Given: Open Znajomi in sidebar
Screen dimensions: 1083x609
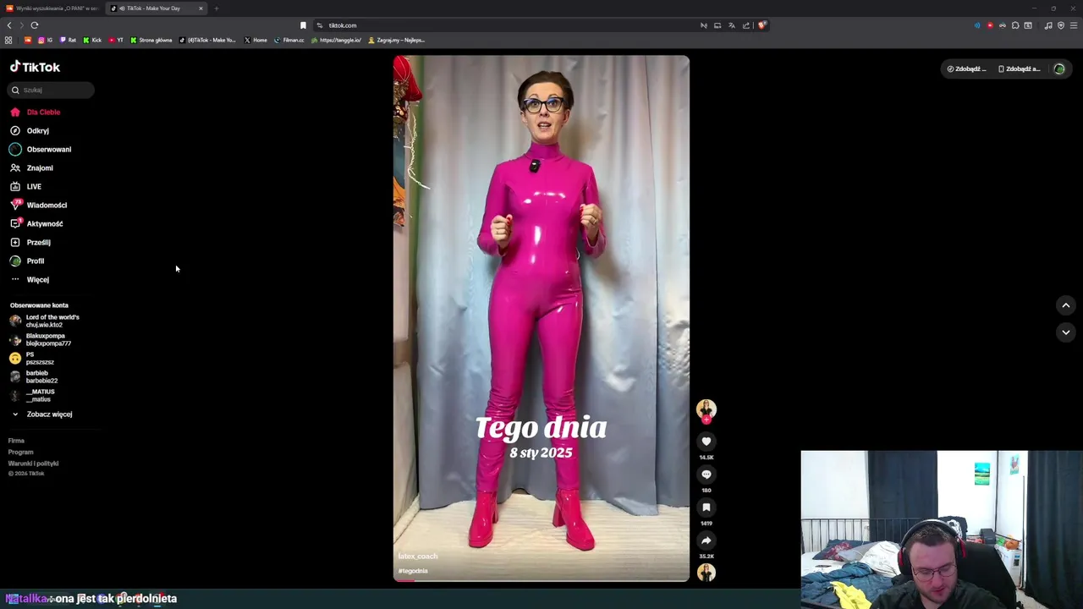Looking at the screenshot, I should click(31, 168).
